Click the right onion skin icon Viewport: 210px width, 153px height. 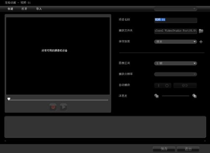(x=194, y=96)
